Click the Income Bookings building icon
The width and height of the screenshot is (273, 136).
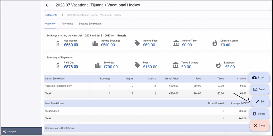pyautogui.click(x=95, y=43)
